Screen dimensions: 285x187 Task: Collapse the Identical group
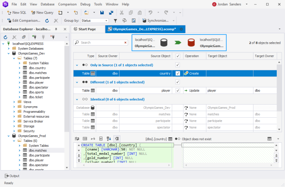77,99
